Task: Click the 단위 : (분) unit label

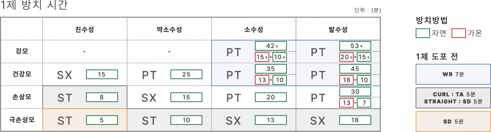Action: (x=367, y=10)
